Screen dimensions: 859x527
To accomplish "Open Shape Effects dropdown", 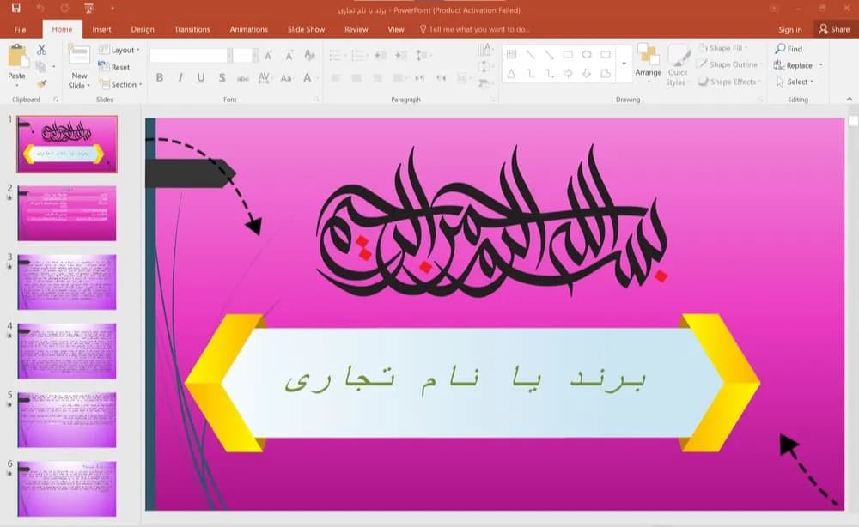I will click(x=729, y=82).
